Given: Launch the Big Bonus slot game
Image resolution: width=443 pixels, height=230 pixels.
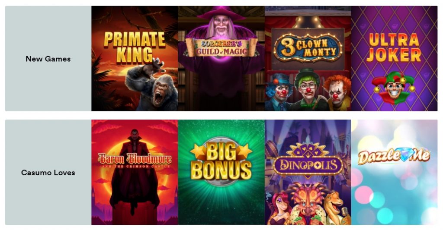Looking at the screenshot, I should tap(221, 172).
